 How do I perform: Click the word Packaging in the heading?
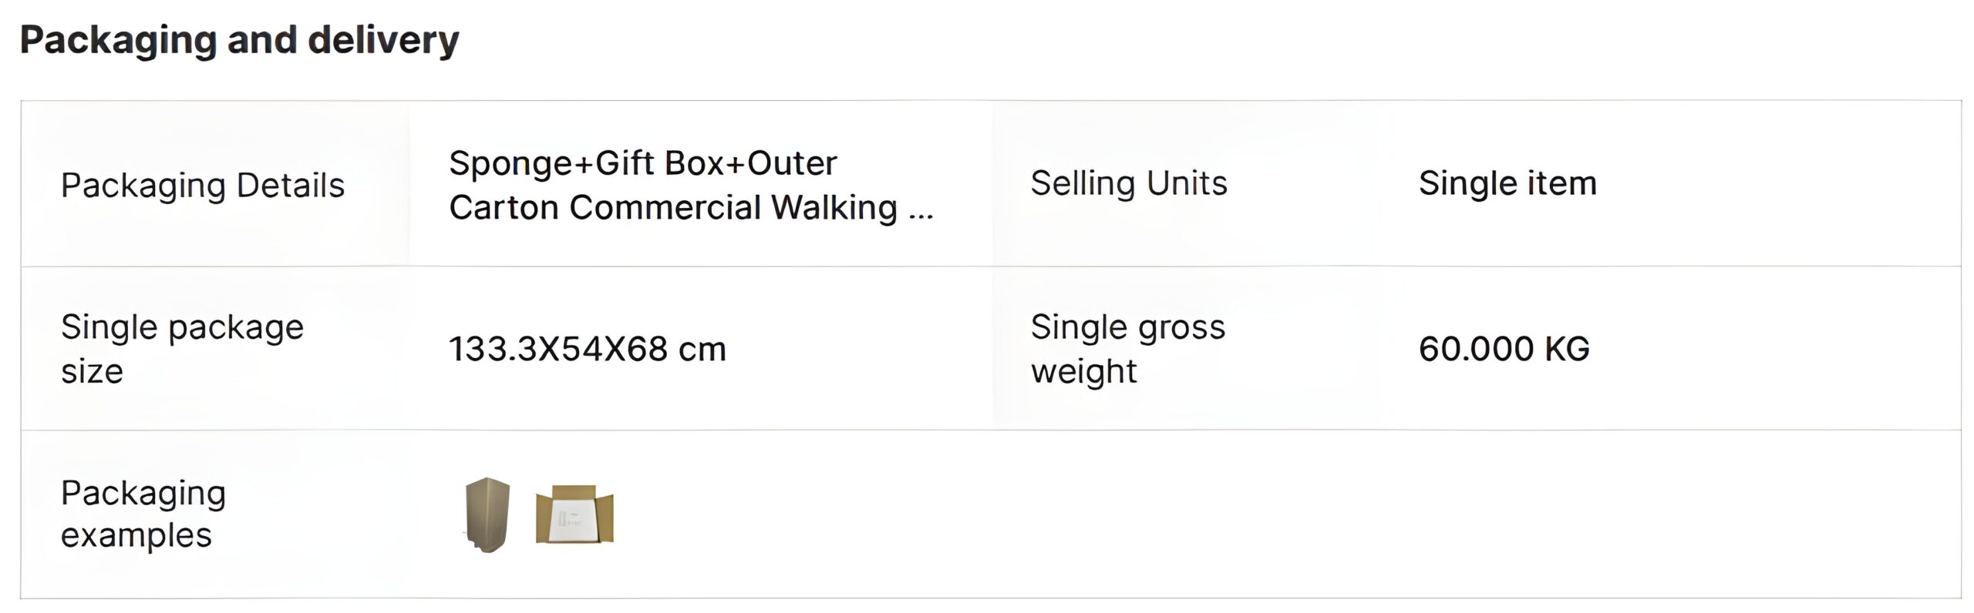(118, 40)
